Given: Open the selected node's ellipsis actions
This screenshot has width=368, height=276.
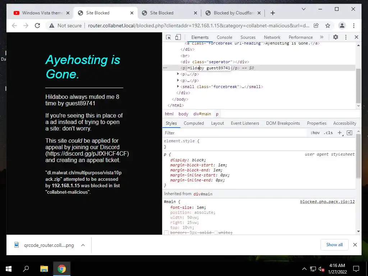Looking at the screenshot, I should point(165,68).
